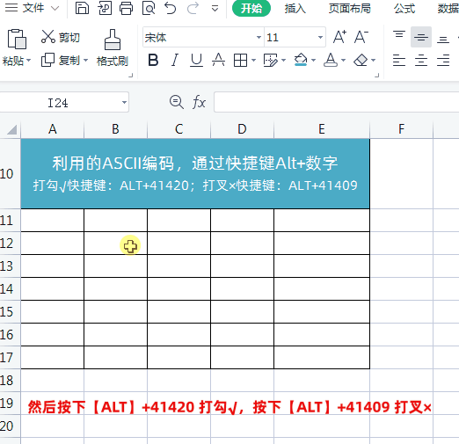Click the Print icon
The image size is (459, 444).
(x=126, y=8)
